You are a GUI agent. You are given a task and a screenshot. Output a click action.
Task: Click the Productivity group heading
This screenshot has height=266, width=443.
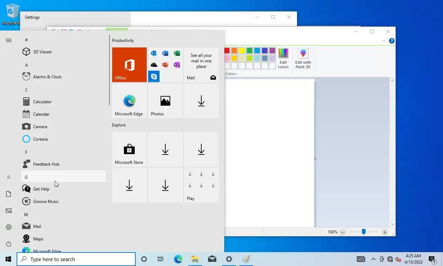coord(123,41)
